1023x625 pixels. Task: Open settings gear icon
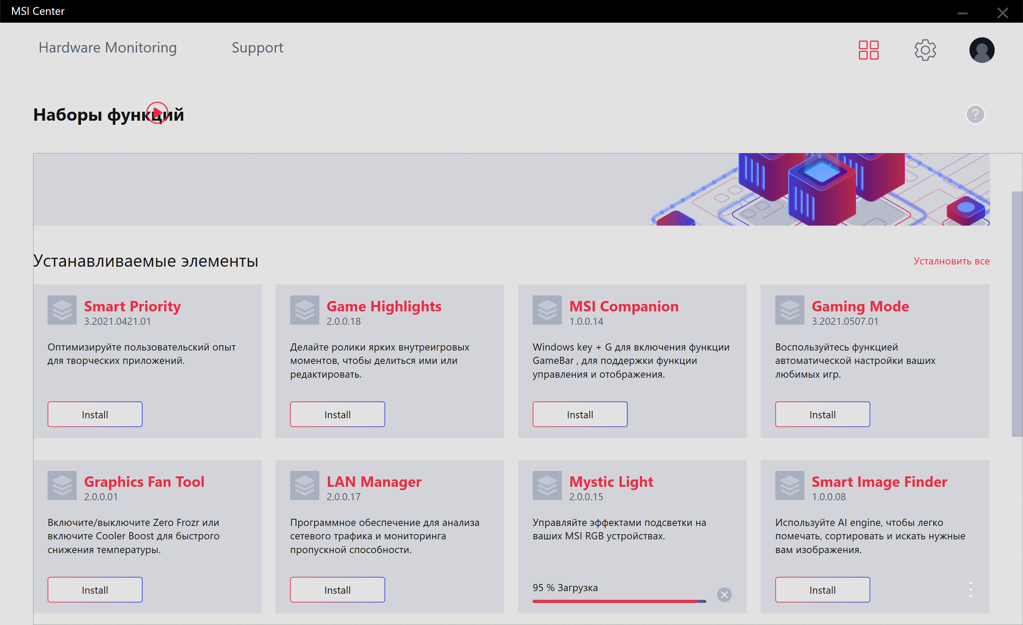[925, 50]
